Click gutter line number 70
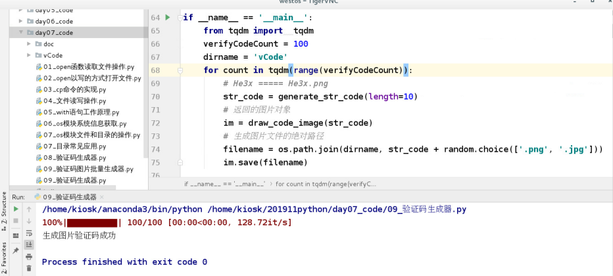 tap(155, 97)
